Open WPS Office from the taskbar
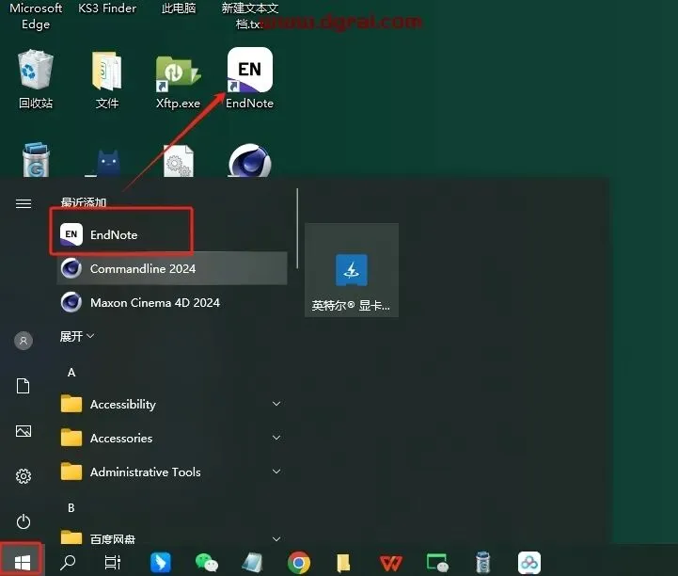The image size is (678, 576). click(x=391, y=563)
